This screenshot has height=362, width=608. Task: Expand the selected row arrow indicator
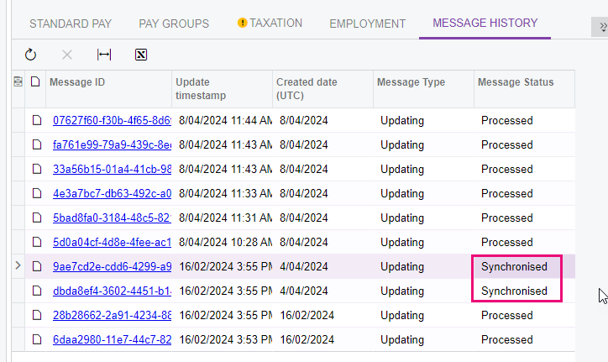coord(18,267)
